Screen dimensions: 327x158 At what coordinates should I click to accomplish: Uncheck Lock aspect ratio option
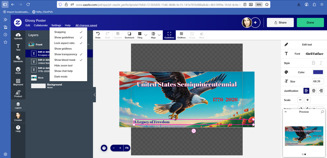68,43
